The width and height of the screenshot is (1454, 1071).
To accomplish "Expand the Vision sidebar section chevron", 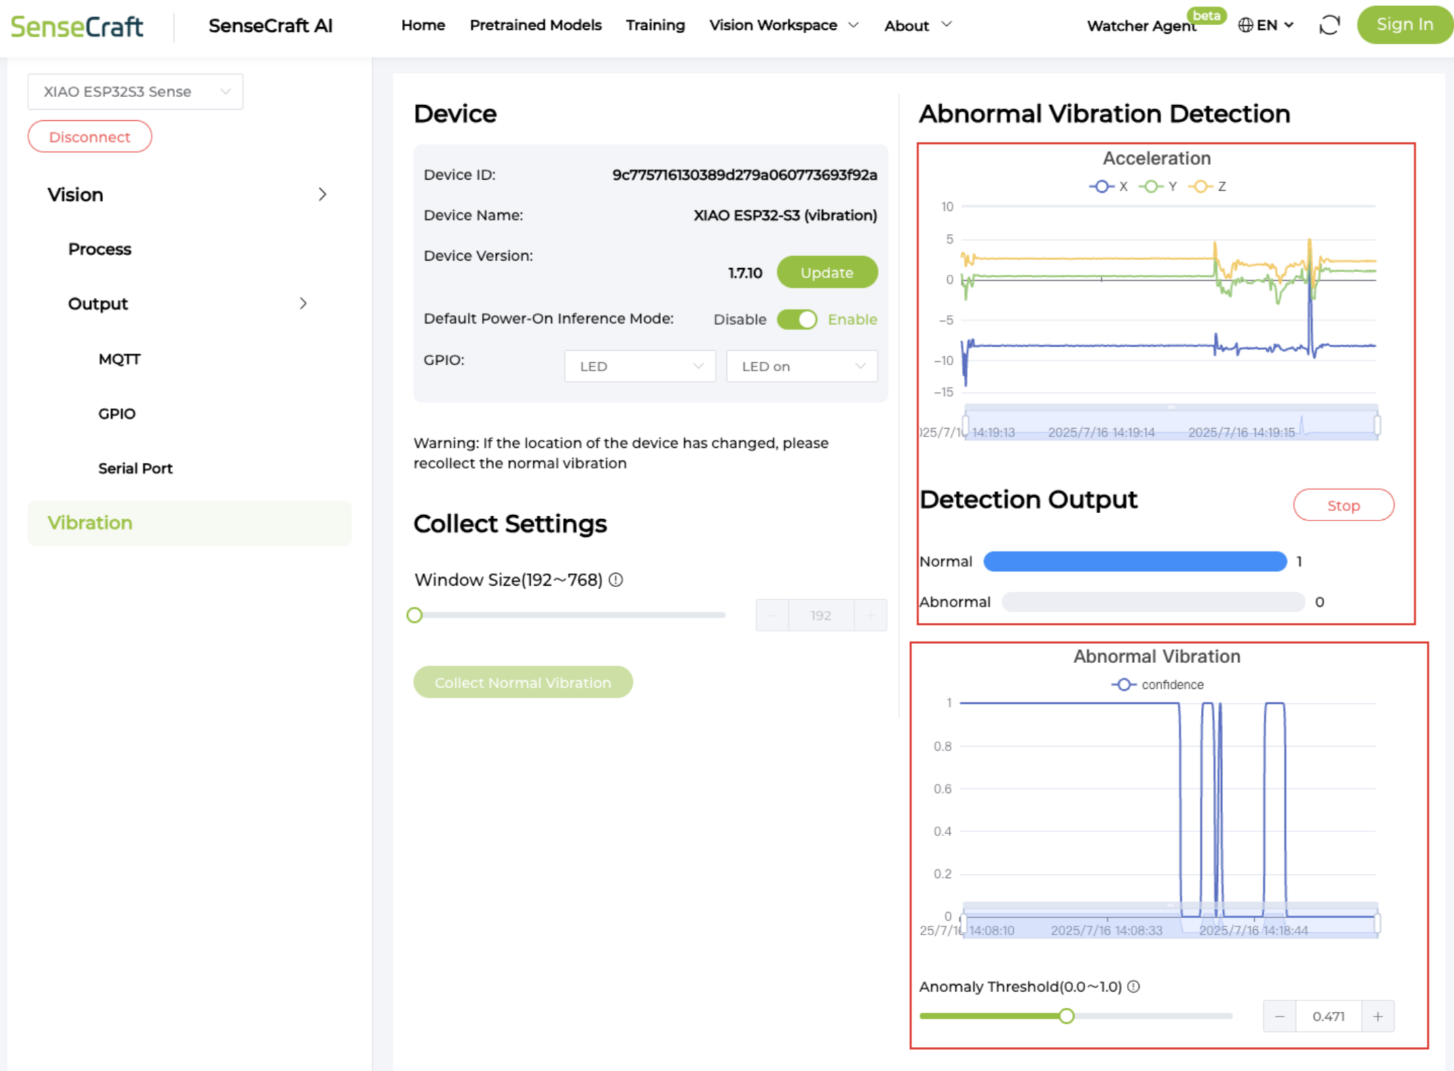I will click(x=322, y=195).
